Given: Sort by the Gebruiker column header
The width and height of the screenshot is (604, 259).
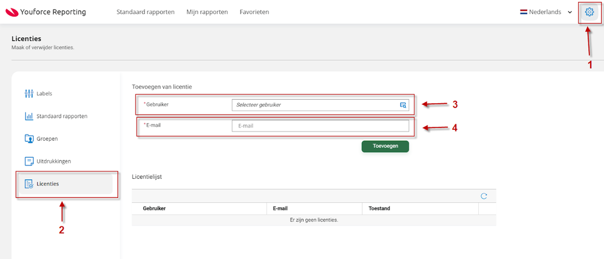Looking at the screenshot, I should tap(155, 208).
